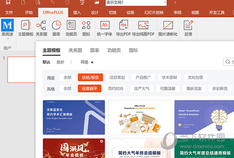Click the 图标 shapes ribbon icon
Screen dimensions: 234x158
pyautogui.click(x=86, y=28)
